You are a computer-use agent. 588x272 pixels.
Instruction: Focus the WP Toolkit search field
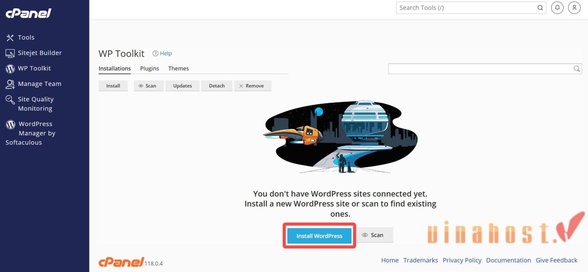coord(485,69)
